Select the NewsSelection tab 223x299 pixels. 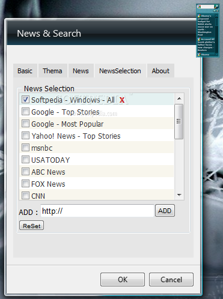coord(120,71)
